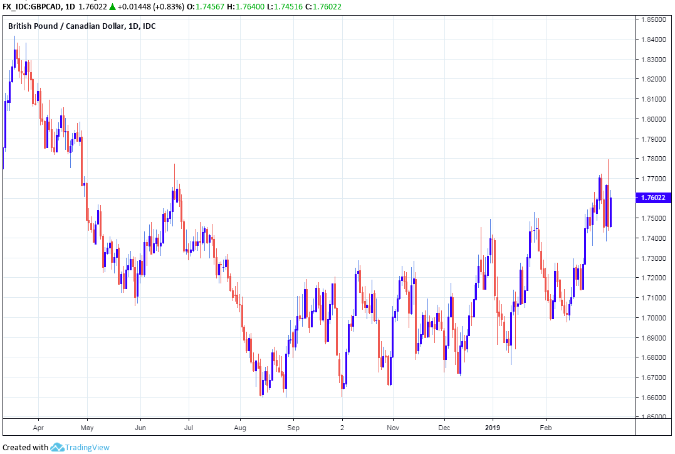Click the H:1.76400 high value in header
675x454 pixels.
253,6
